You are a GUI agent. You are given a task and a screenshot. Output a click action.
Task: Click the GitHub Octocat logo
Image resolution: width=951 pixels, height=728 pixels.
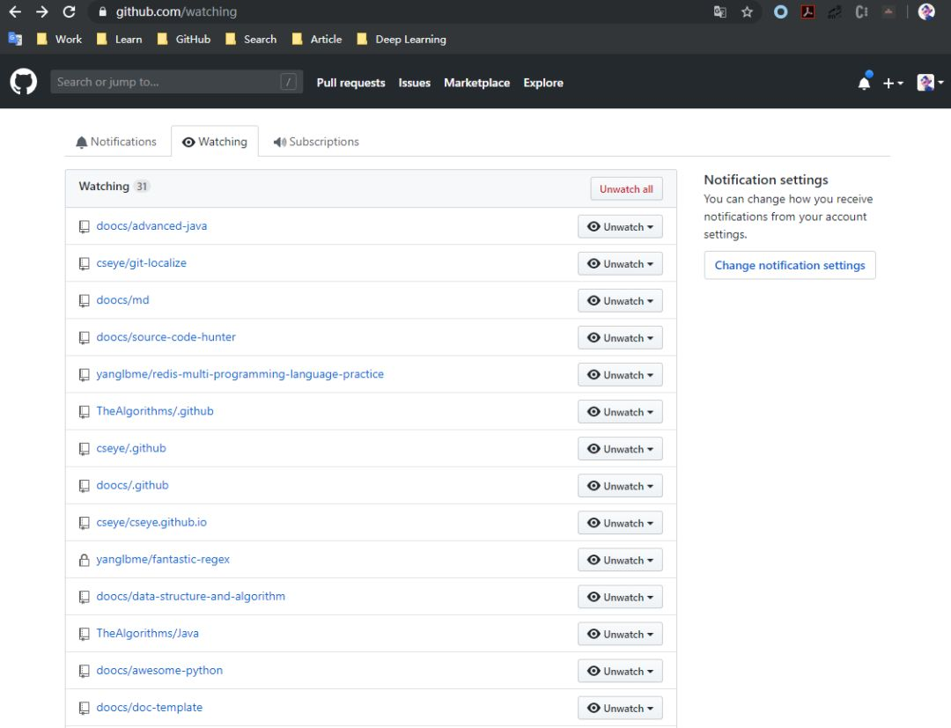(x=23, y=82)
